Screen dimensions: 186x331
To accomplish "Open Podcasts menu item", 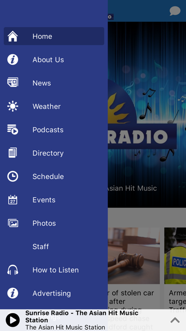I will coord(54,130).
